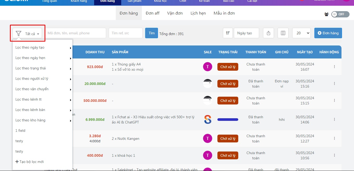
Task: Toggle the OFF switch on
Action: pyautogui.click(x=340, y=14)
